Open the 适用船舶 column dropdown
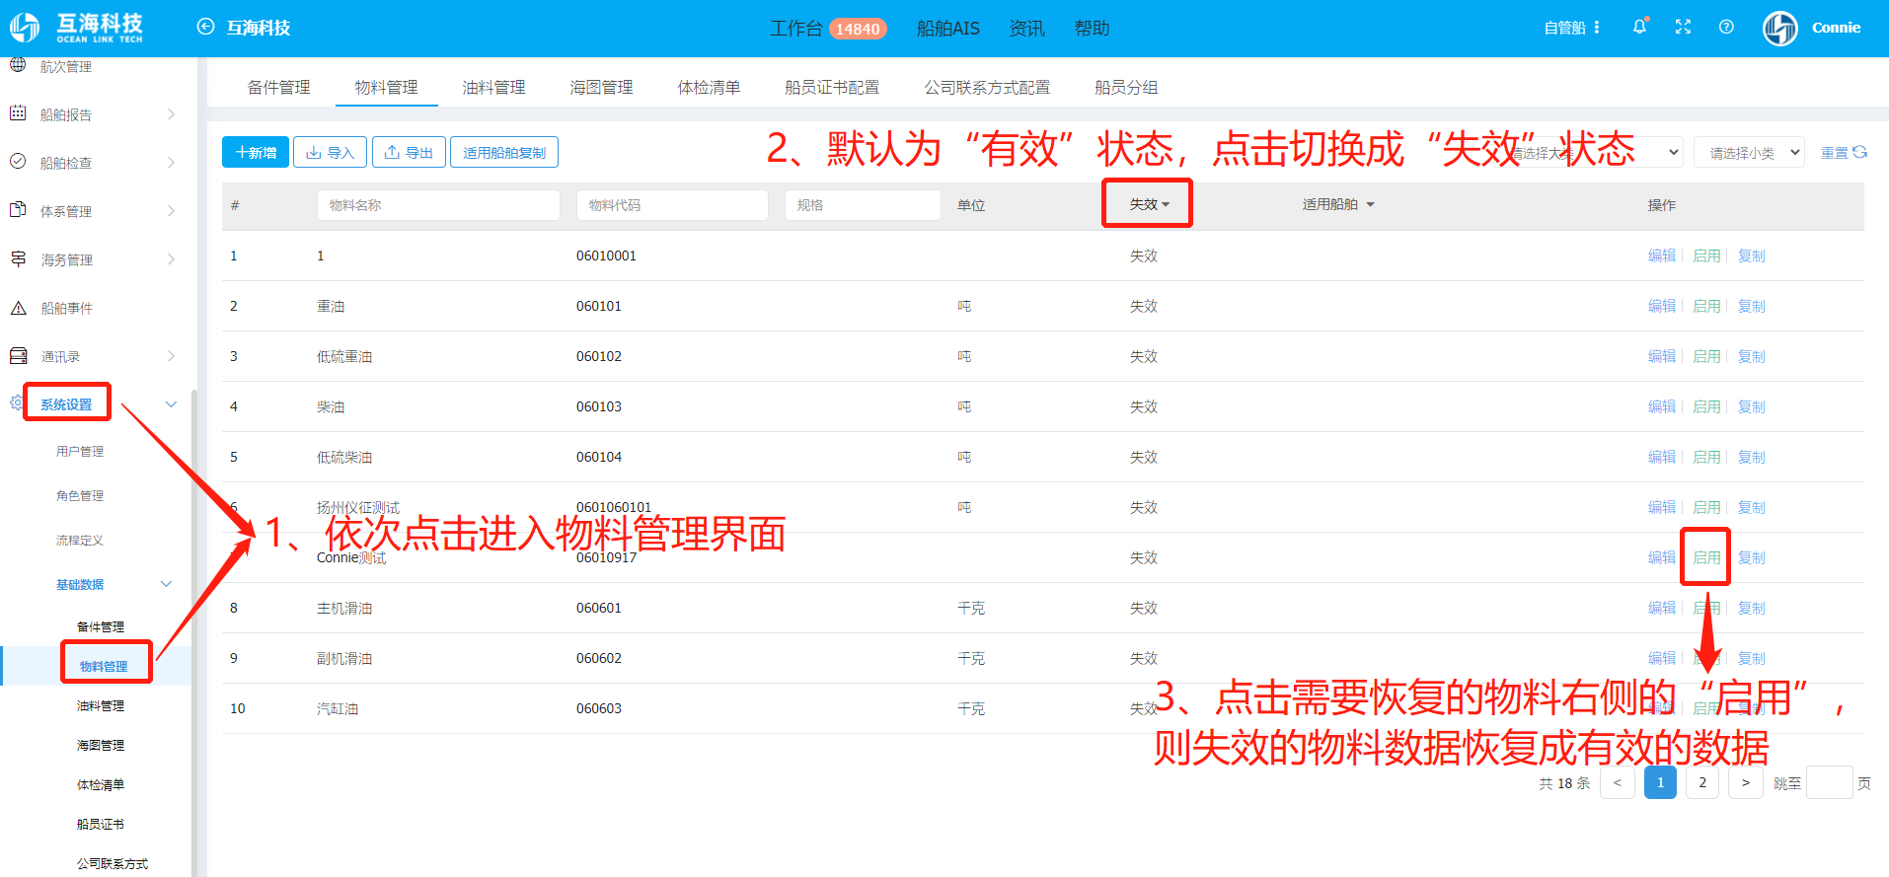1889x877 pixels. pos(1338,204)
